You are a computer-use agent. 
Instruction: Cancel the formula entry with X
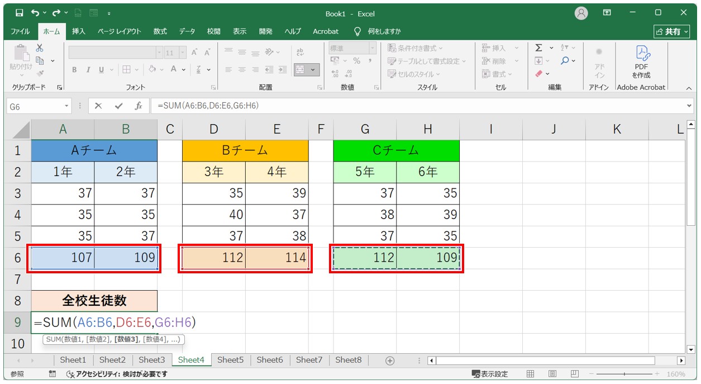click(x=98, y=106)
